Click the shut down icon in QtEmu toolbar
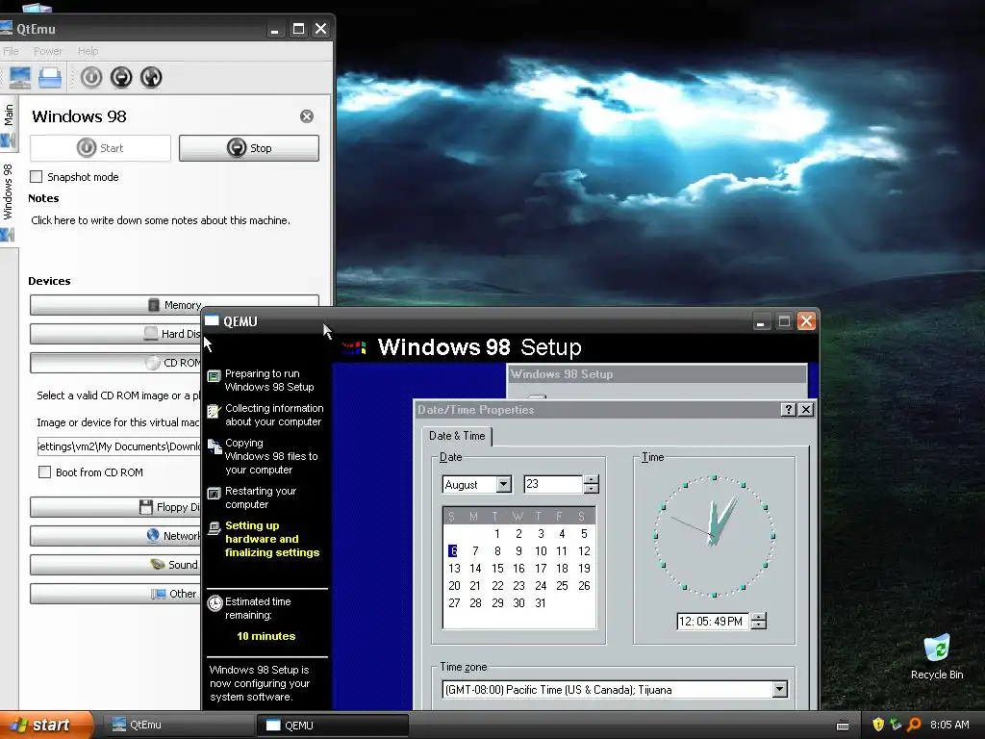 (121, 77)
